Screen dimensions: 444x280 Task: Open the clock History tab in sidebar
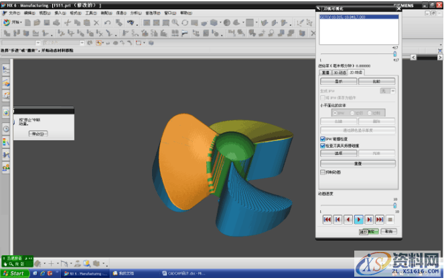[6, 128]
